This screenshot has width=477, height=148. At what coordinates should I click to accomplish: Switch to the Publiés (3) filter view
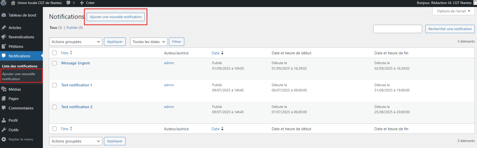74,28
